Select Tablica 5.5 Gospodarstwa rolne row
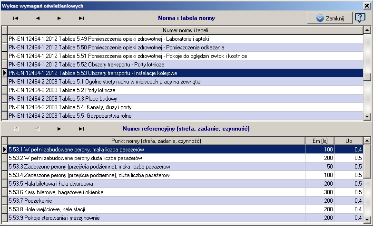Screen dimensions: 373x226 186,116
